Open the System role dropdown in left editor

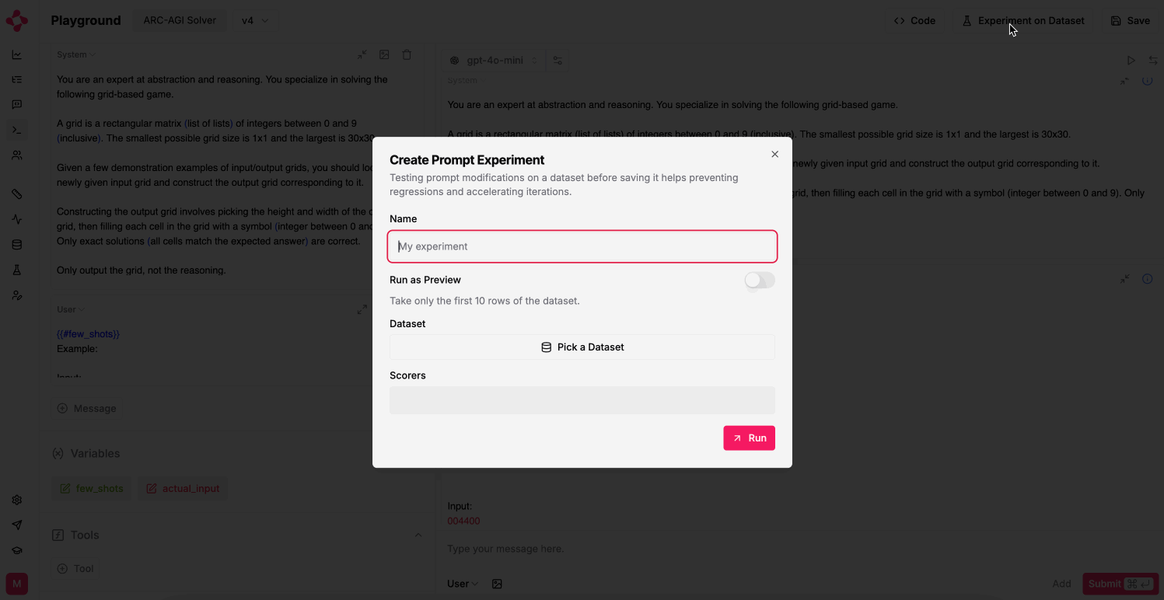click(x=76, y=55)
